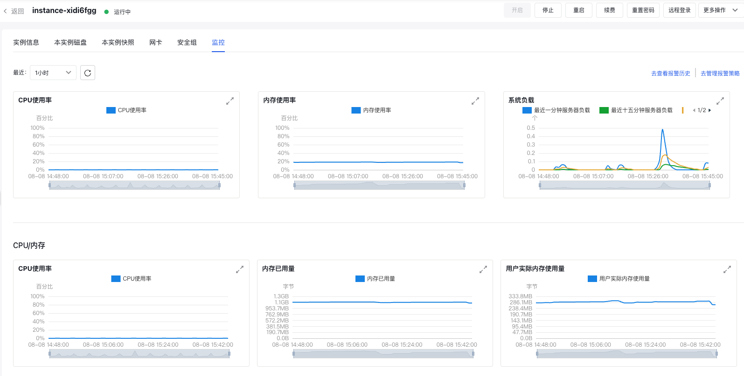Switch to the 实例信息 tab

point(26,42)
